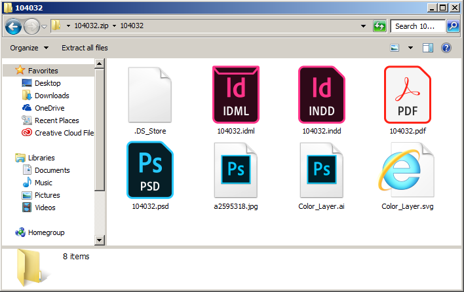
Task: Click the Music label under Libraries
Action: point(43,183)
